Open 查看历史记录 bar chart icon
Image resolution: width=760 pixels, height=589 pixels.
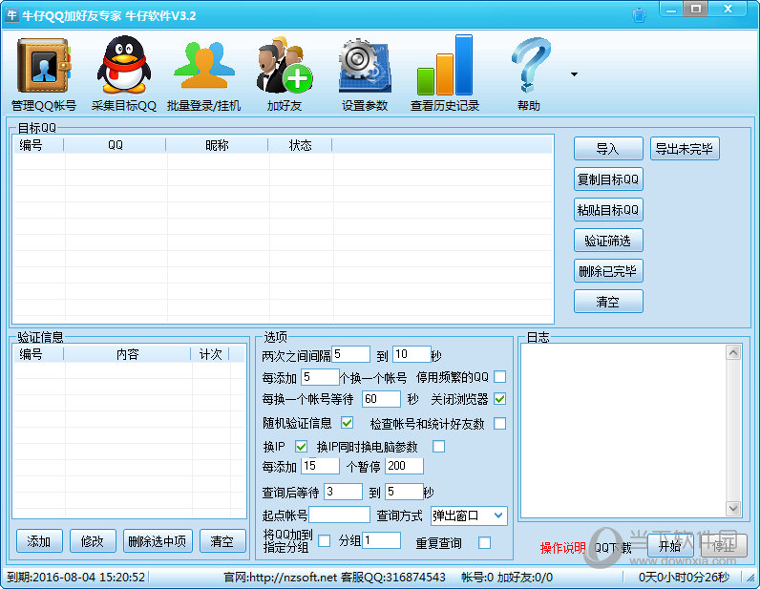445,73
